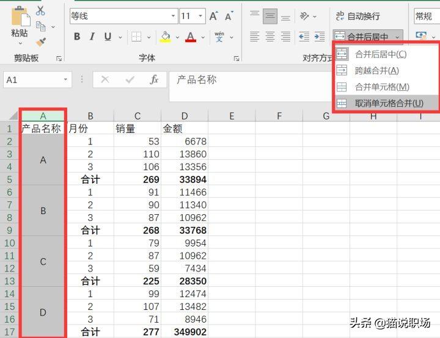The width and height of the screenshot is (440, 338).
Task: Click cell with value 349902
Action: (185, 332)
